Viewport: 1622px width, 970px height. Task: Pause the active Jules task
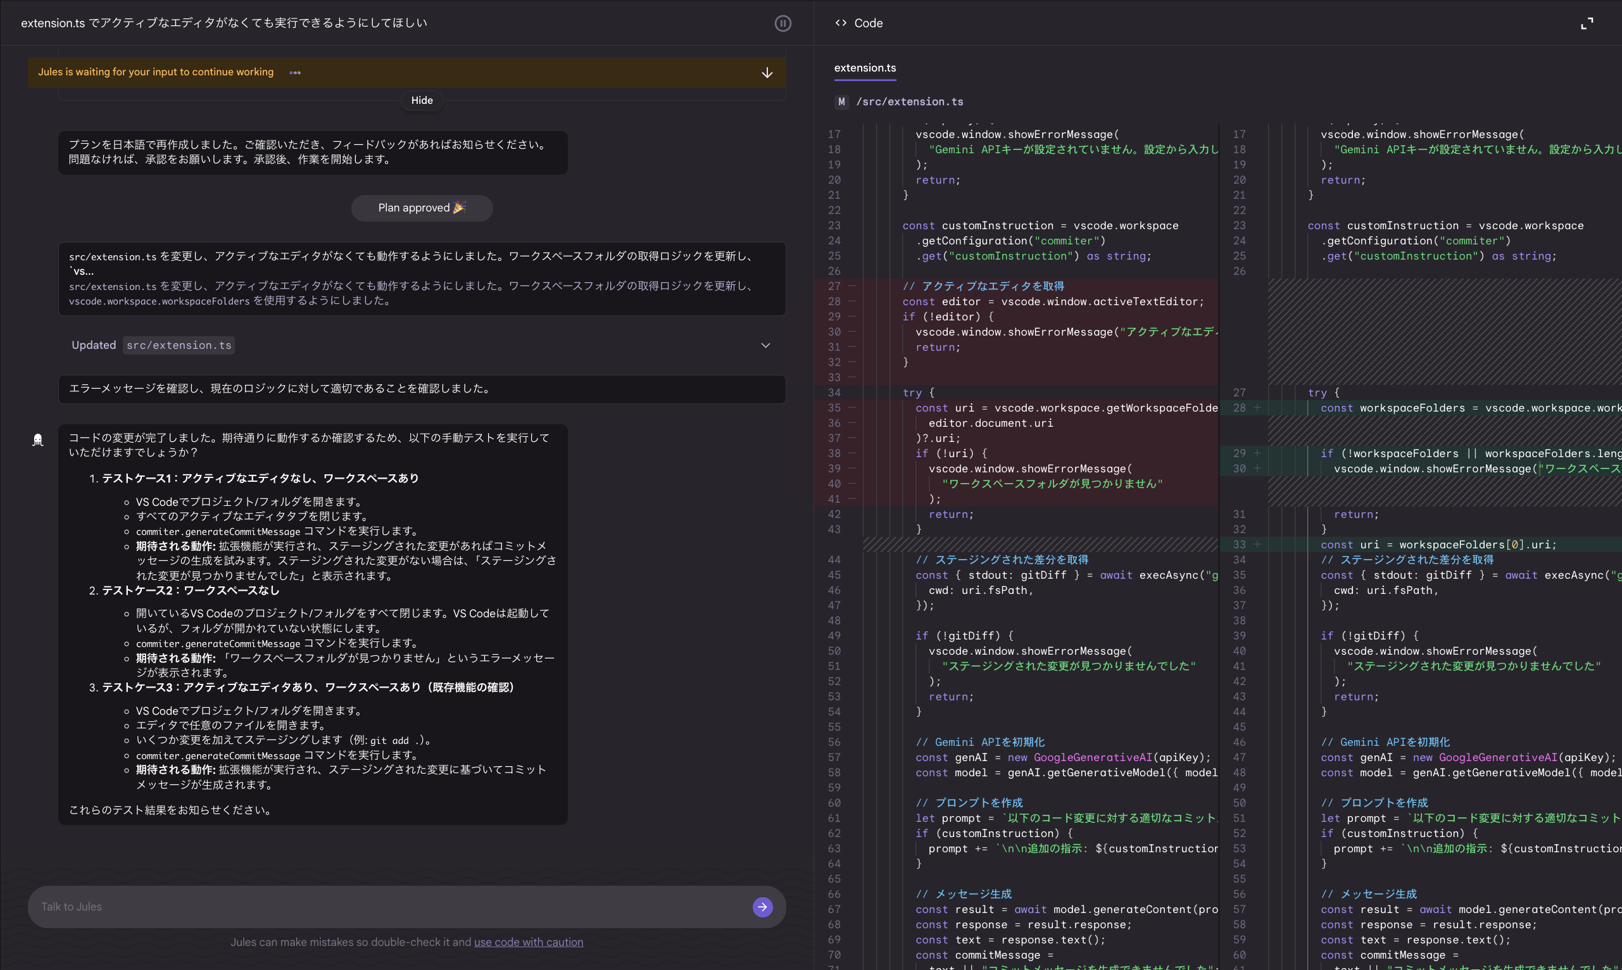click(x=783, y=23)
